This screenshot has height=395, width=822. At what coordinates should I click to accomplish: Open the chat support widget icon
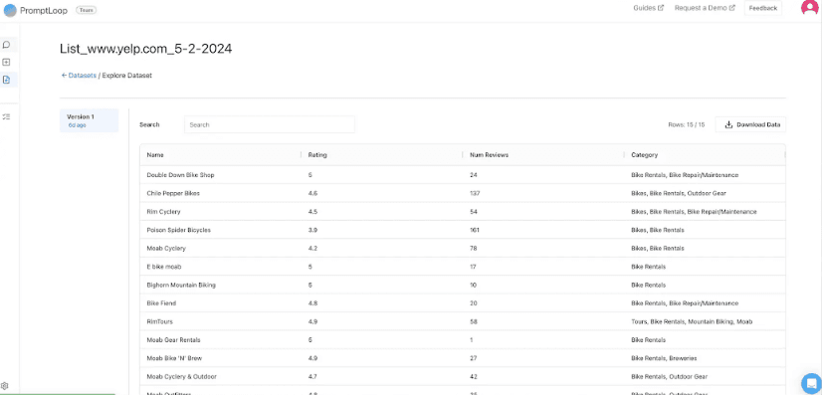pyautogui.click(x=810, y=383)
